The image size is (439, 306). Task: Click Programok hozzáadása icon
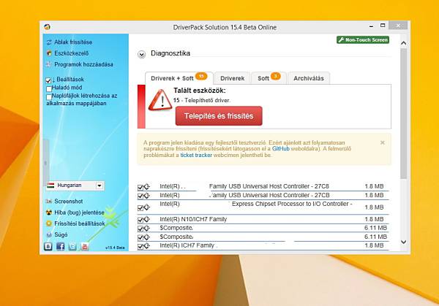(49, 64)
